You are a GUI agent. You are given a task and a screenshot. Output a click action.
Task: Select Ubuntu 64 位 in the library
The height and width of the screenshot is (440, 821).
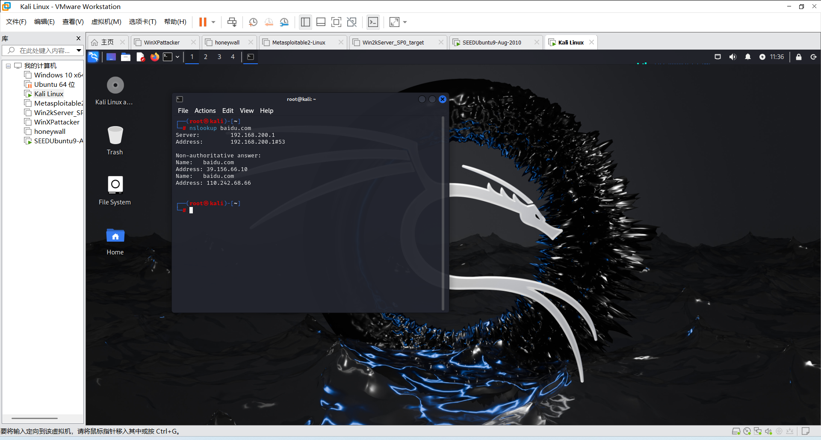pyautogui.click(x=50, y=85)
